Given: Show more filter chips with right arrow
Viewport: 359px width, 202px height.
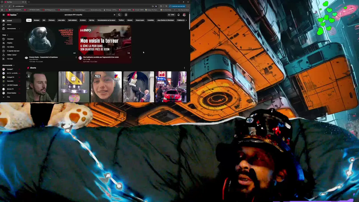Looking at the screenshot, I should point(186,20).
